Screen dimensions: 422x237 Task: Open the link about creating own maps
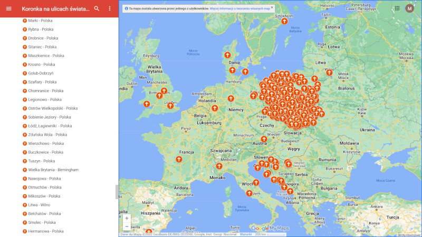tap(239, 8)
